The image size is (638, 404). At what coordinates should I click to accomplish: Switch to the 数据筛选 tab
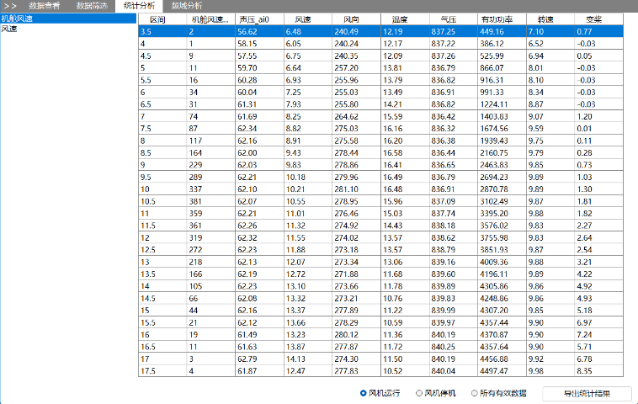(92, 6)
